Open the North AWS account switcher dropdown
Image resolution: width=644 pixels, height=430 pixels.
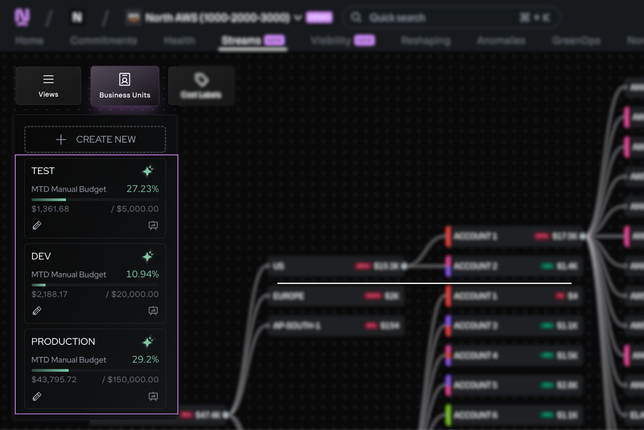(x=299, y=17)
